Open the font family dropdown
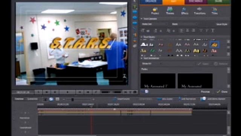The image size is (241, 136). tap(154, 24)
